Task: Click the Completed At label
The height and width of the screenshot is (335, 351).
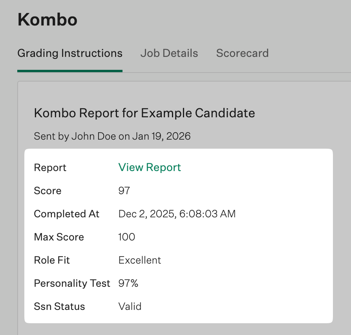Action: (x=67, y=214)
